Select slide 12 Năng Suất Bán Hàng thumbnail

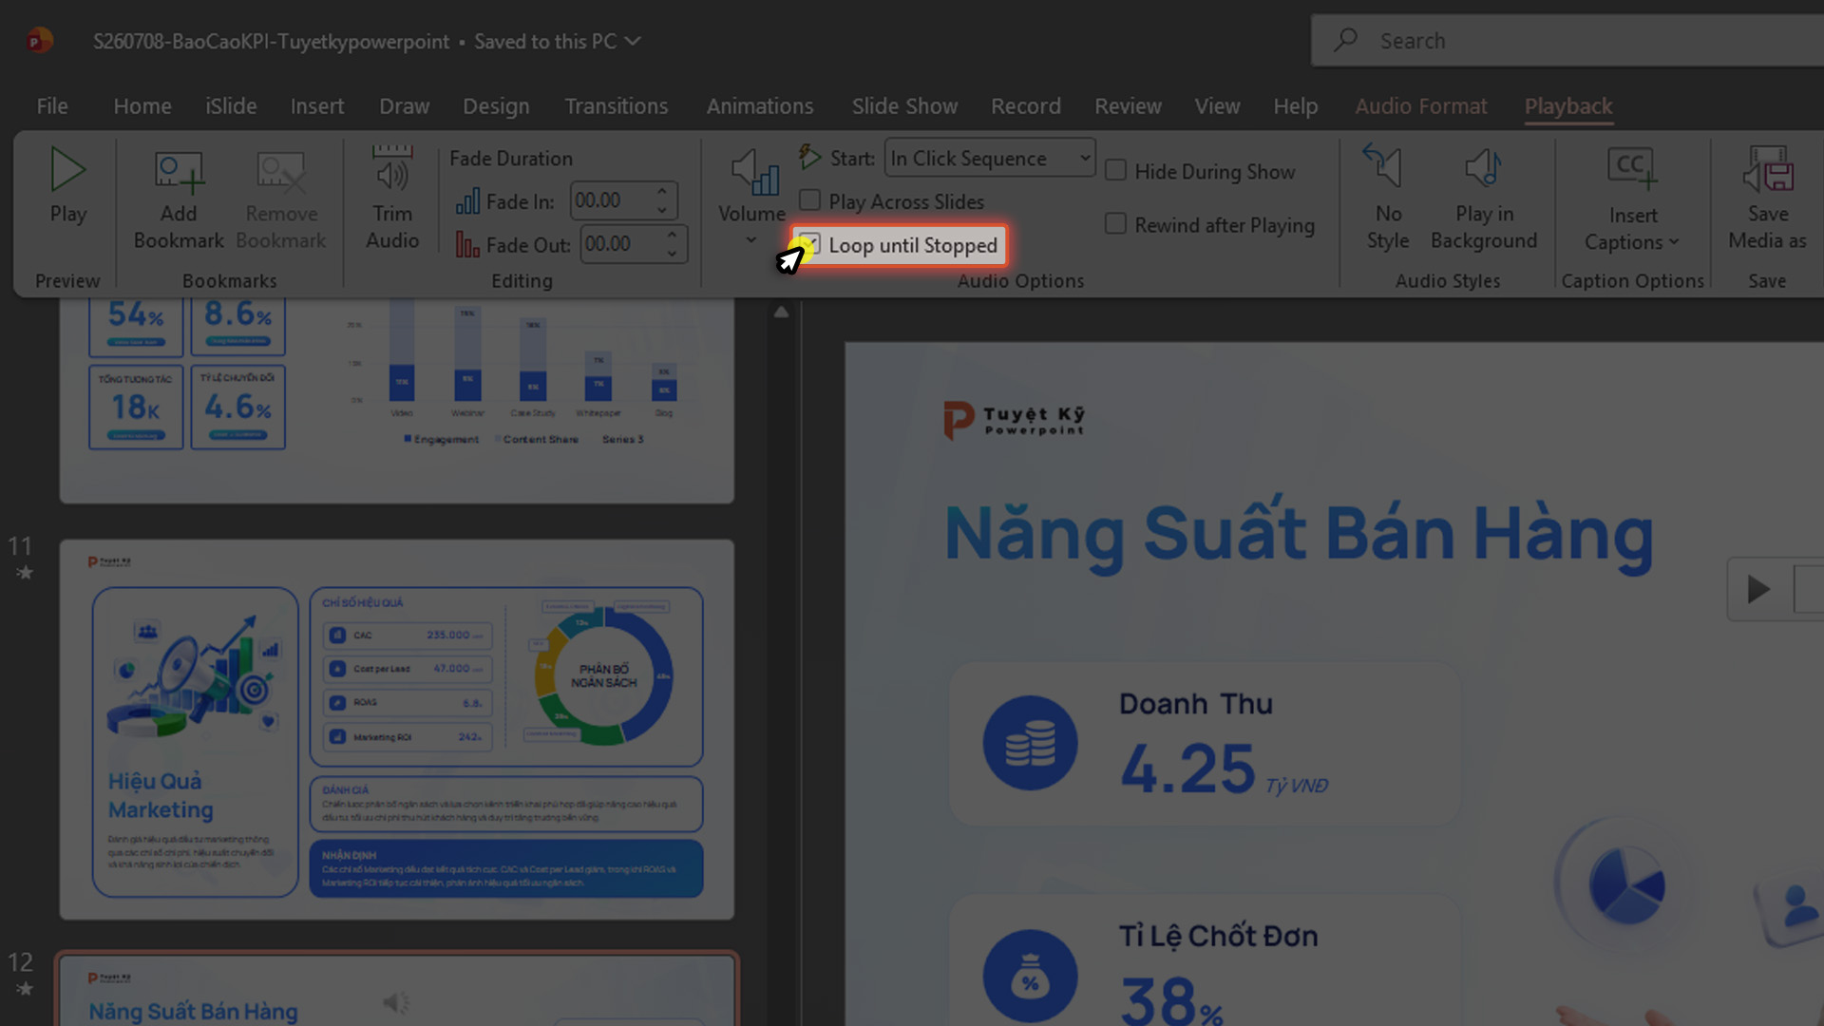(396, 989)
